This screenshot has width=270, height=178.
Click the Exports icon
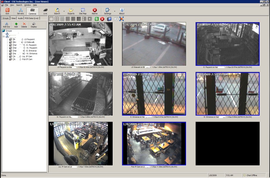pos(71,11)
